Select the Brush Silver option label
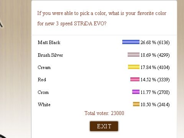 pyautogui.click(x=50, y=55)
